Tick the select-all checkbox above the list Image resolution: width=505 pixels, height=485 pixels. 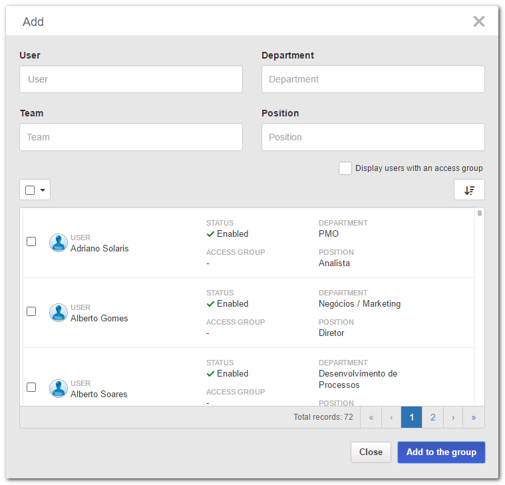tap(30, 190)
